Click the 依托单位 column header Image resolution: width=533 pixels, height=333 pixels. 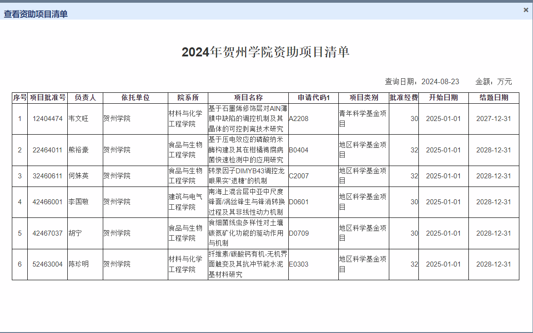tap(135, 98)
